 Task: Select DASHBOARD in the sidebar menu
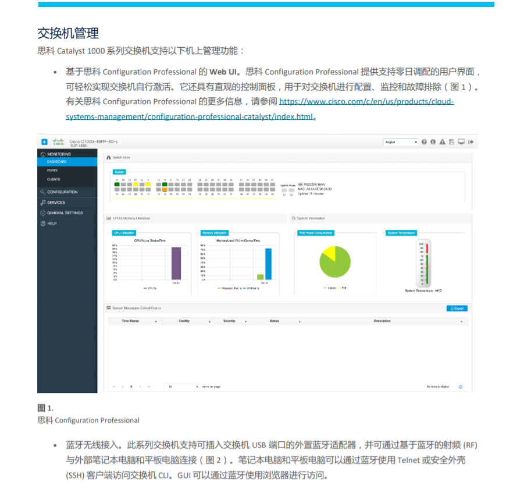pyautogui.click(x=67, y=162)
